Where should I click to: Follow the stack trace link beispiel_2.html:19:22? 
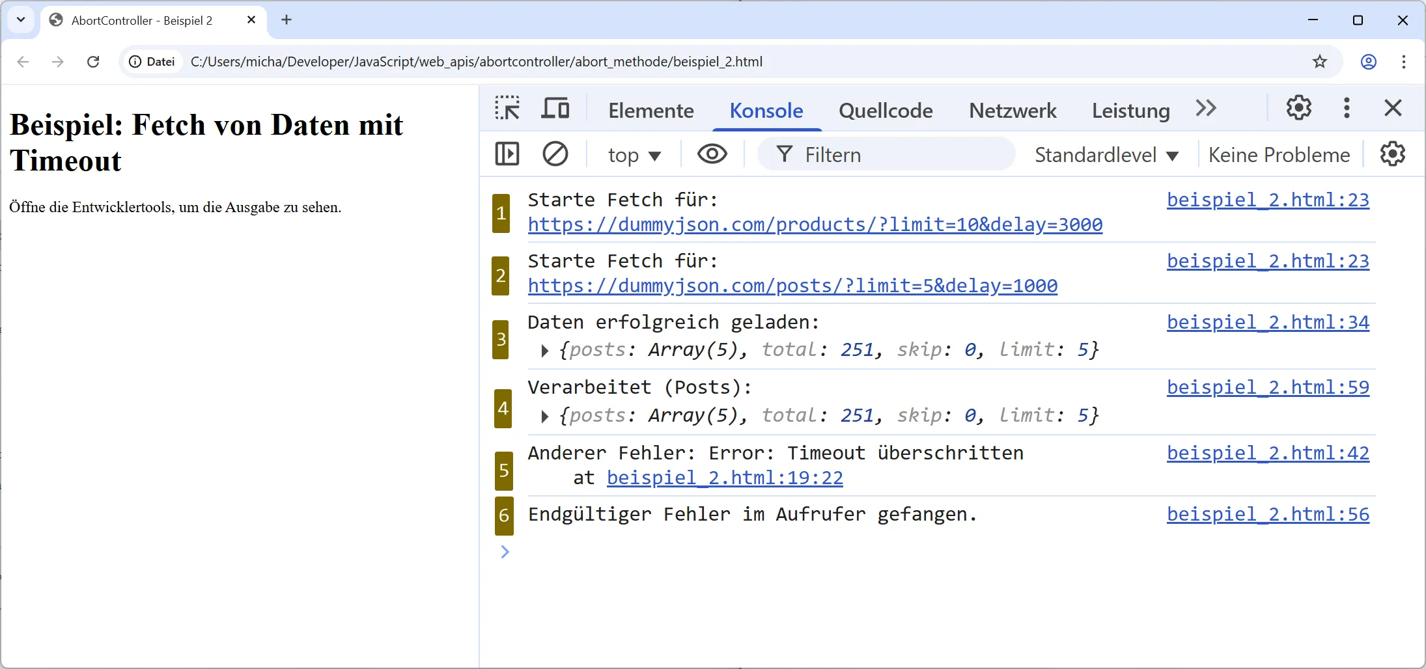(725, 478)
